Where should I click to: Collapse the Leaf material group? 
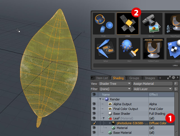tap(104, 118)
